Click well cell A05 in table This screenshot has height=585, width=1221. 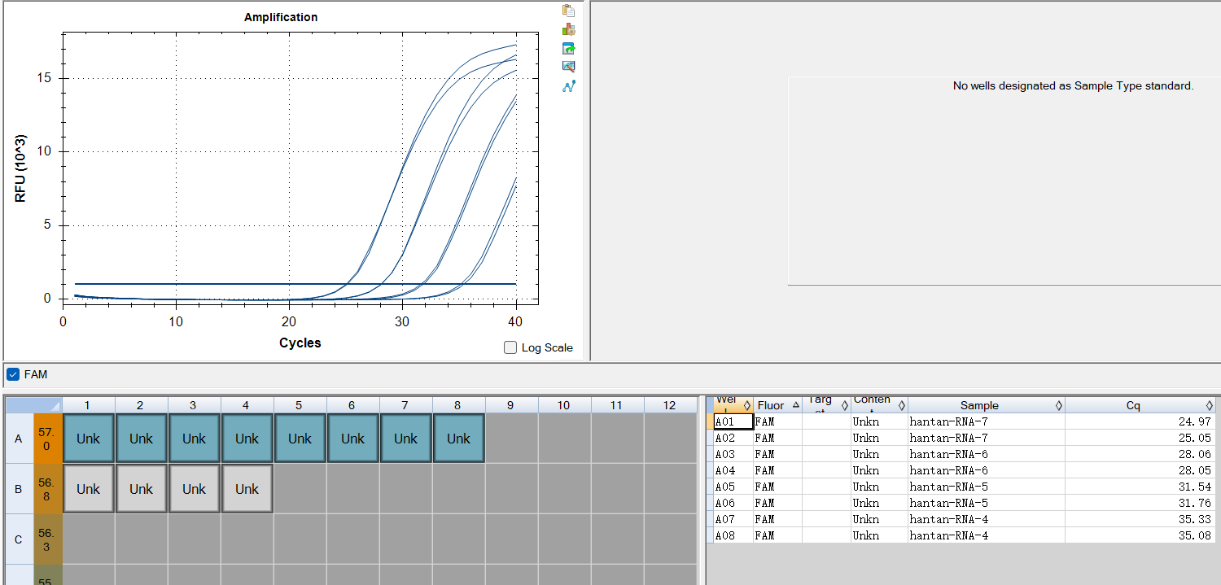click(733, 487)
